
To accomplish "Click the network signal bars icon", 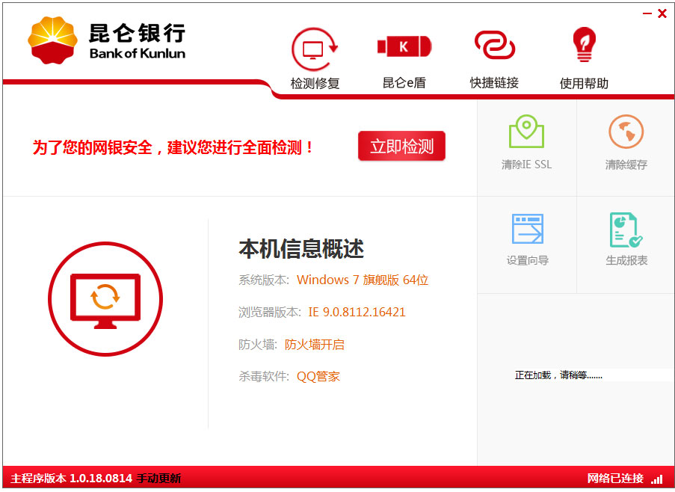I will click(656, 479).
